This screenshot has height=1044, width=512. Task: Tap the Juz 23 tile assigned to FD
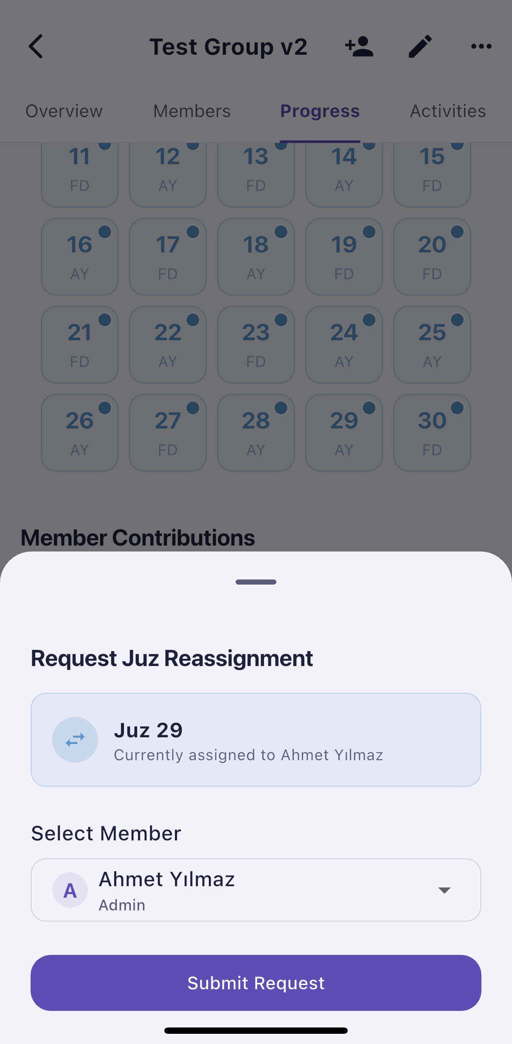[256, 345]
